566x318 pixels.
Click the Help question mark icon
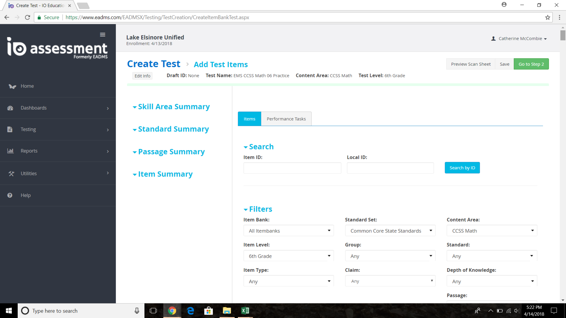[x=10, y=195]
